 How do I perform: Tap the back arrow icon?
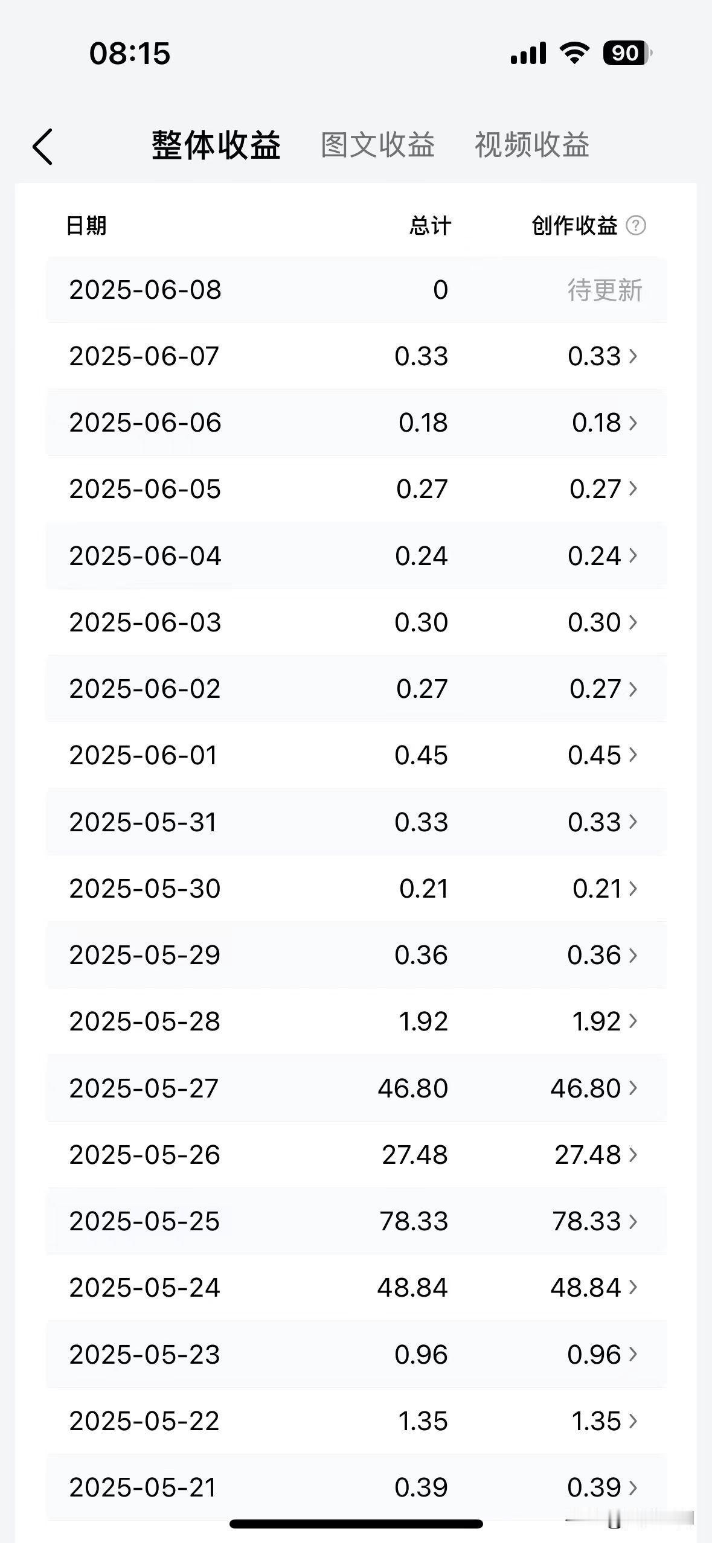pyautogui.click(x=42, y=146)
